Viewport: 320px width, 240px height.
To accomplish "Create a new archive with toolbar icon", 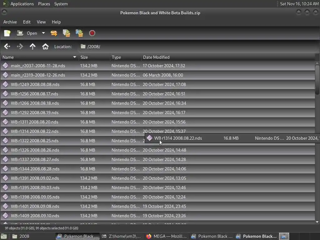I will pyautogui.click(x=7, y=33).
